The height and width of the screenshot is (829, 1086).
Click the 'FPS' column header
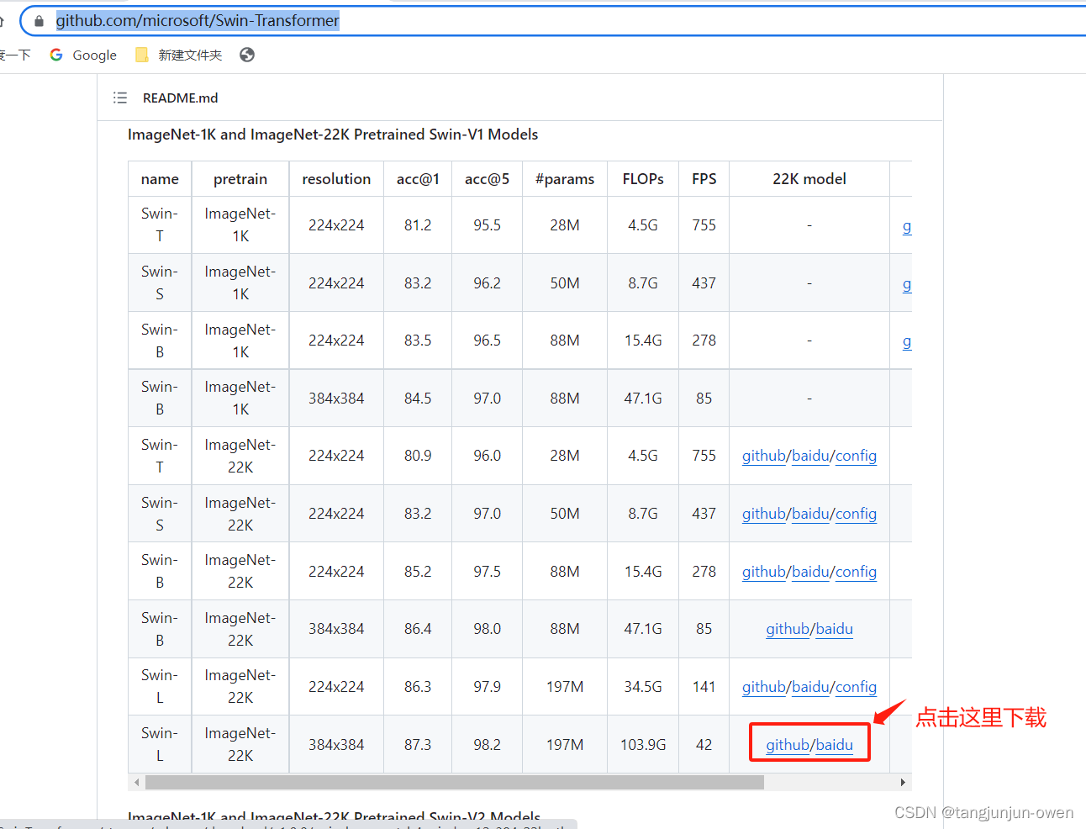(704, 179)
